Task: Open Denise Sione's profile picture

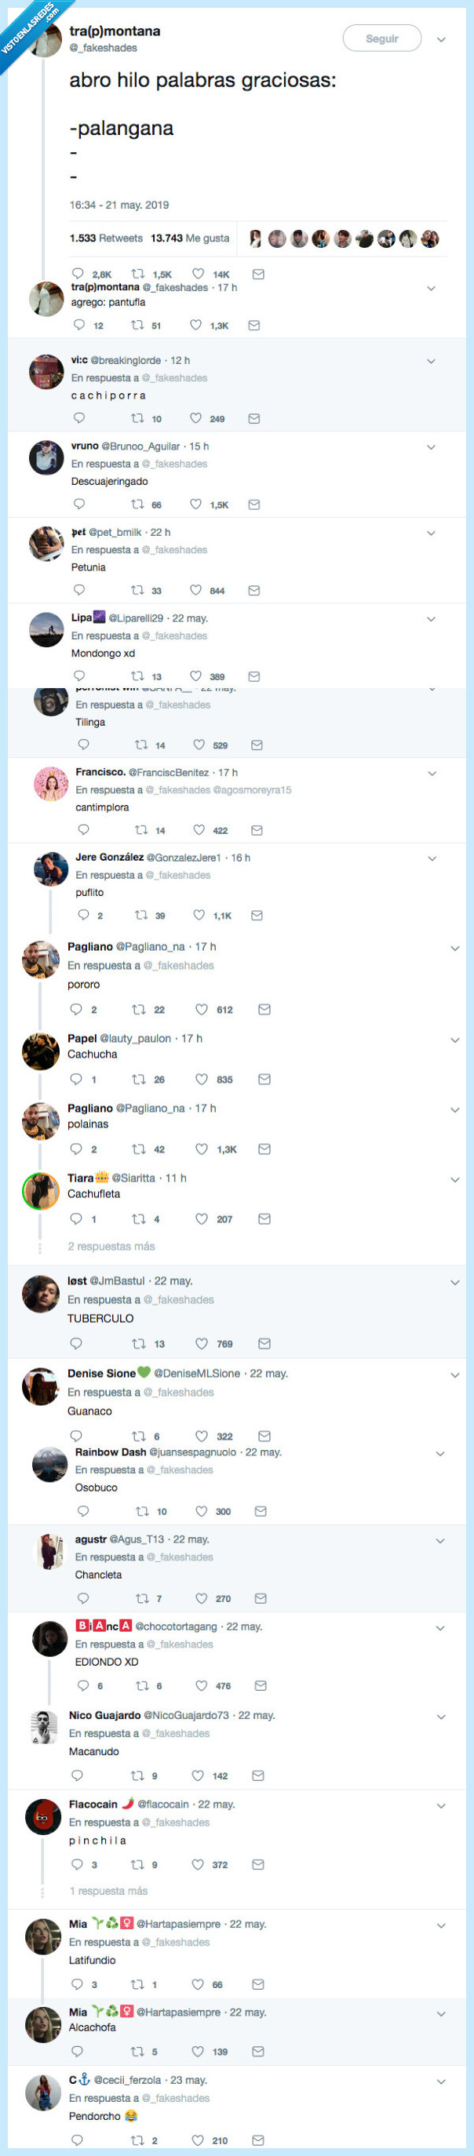Action: 42,1386
